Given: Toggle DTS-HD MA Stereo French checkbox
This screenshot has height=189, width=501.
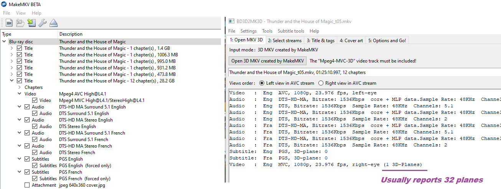Looking at the screenshot, I should 27,146.
